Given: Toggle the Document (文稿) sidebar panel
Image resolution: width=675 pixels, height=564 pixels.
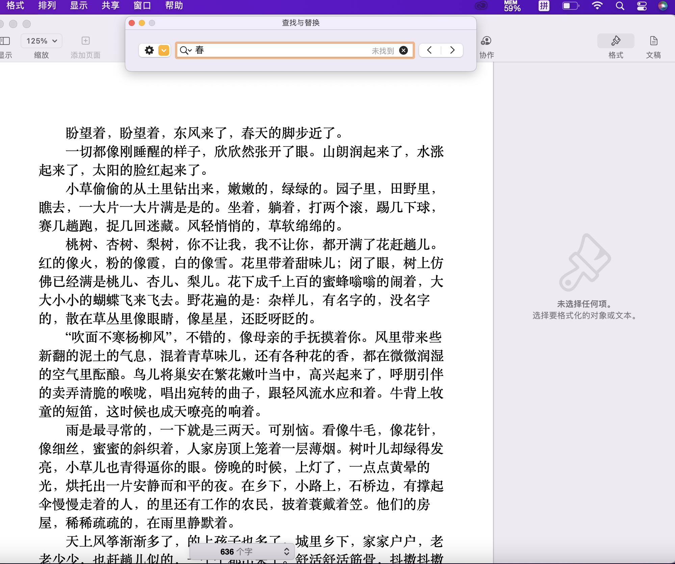Looking at the screenshot, I should coord(653,41).
